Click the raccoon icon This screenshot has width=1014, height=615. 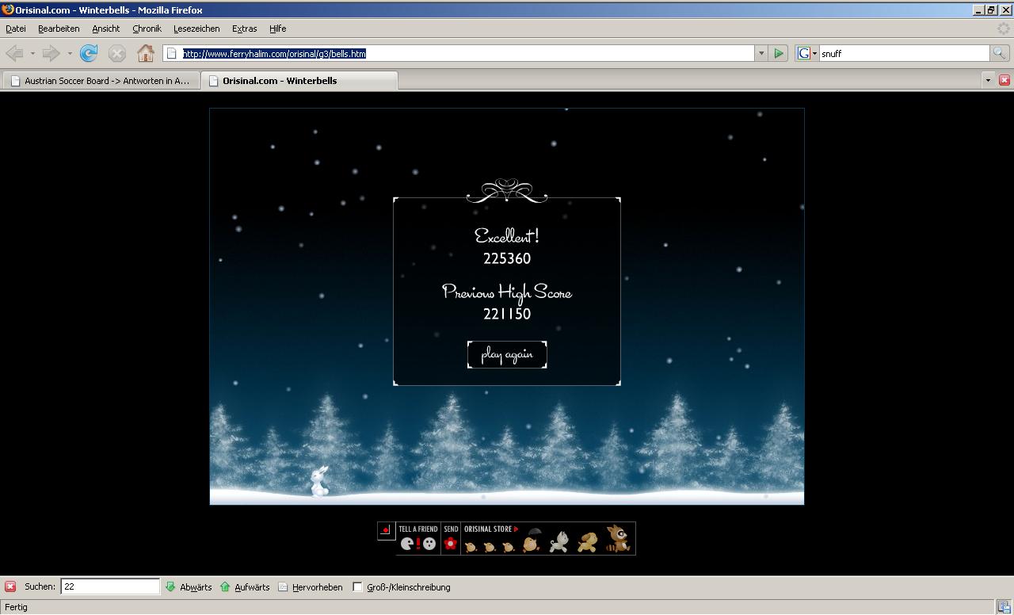click(x=618, y=538)
